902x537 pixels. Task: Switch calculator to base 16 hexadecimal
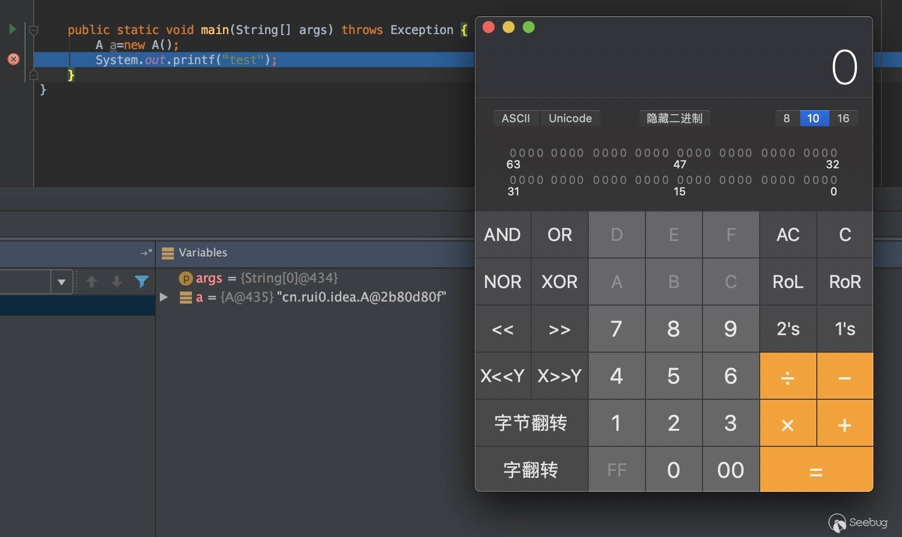843,118
